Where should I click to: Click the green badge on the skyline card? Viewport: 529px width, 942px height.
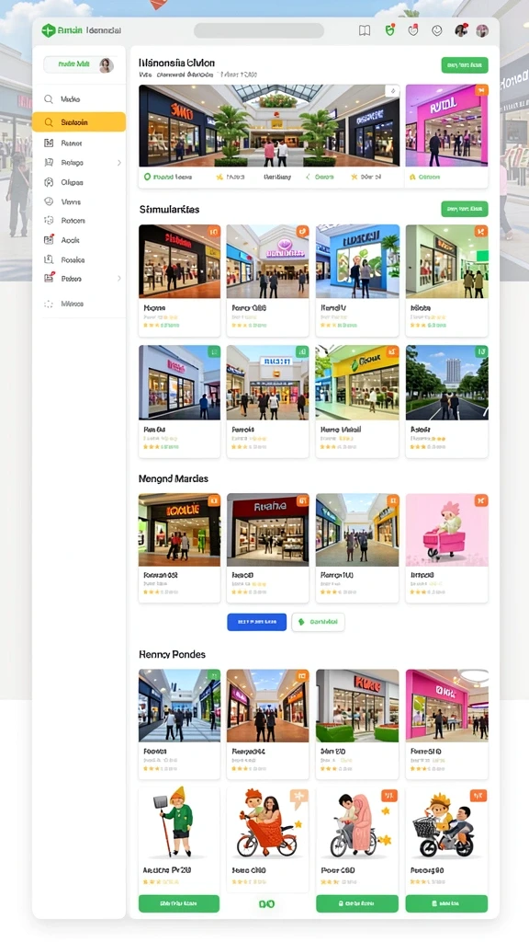point(481,351)
